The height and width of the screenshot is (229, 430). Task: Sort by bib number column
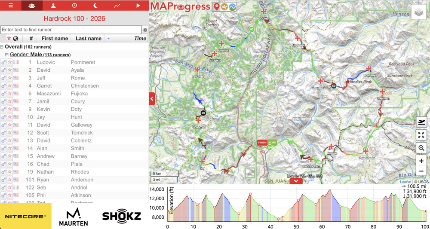tap(31, 38)
